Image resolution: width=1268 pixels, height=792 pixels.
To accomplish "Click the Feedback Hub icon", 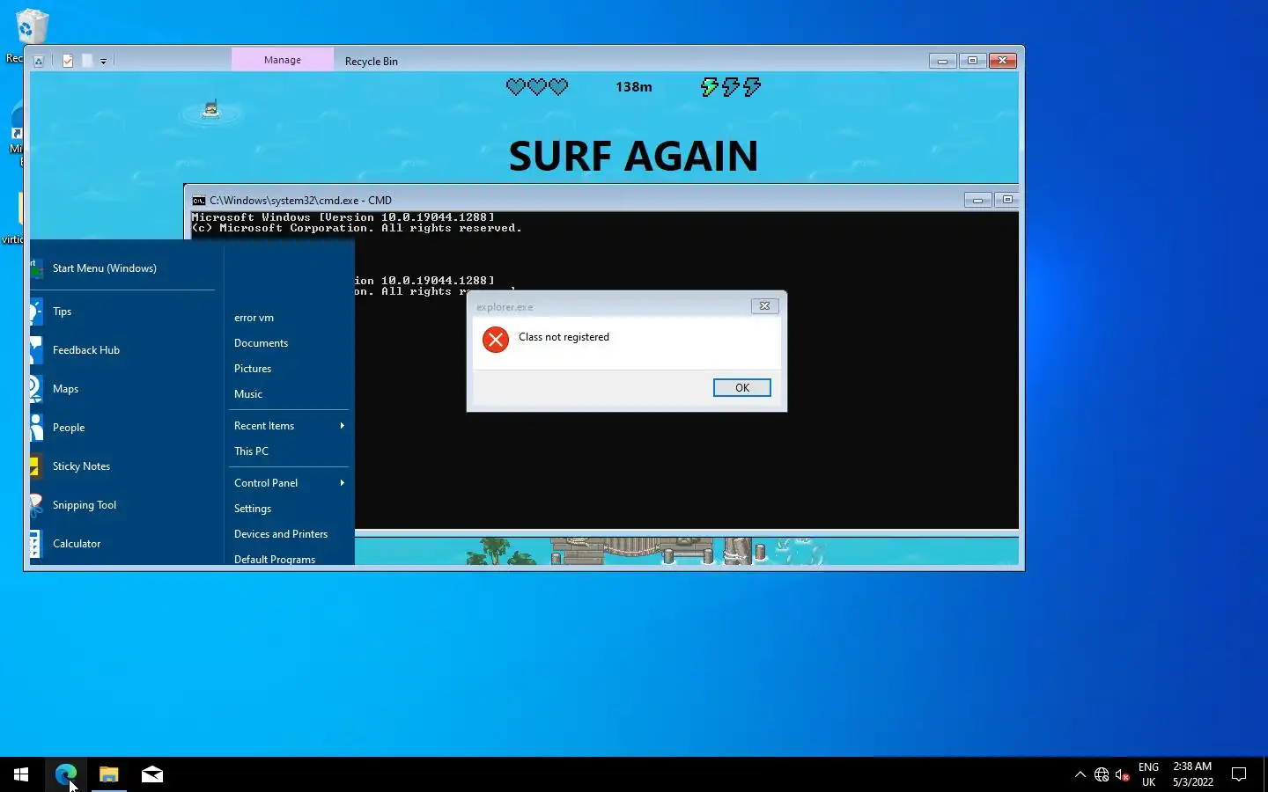I will tap(36, 350).
